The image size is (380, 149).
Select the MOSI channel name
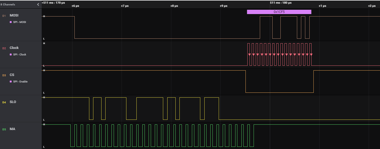pos(14,15)
